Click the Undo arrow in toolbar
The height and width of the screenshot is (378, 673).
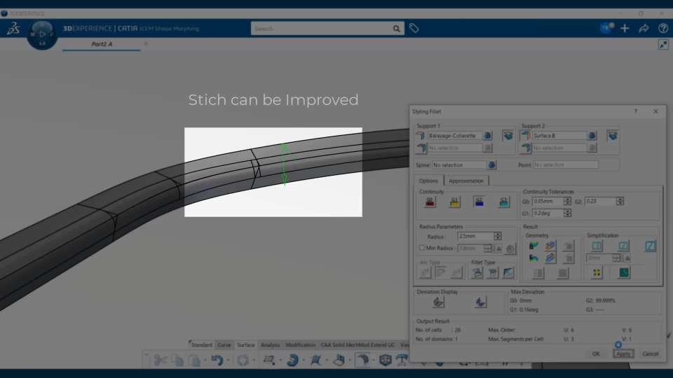pos(217,360)
